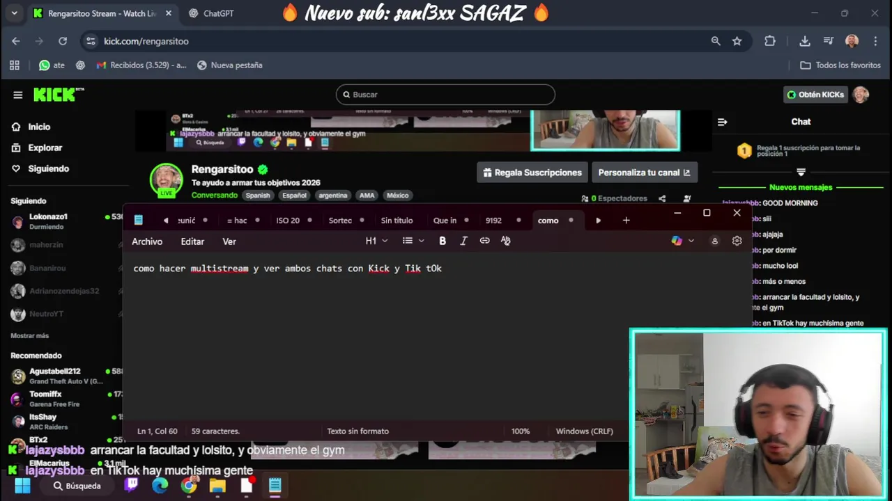Switch to the Sortec Notepad tab
The height and width of the screenshot is (501, 892).
(x=340, y=221)
